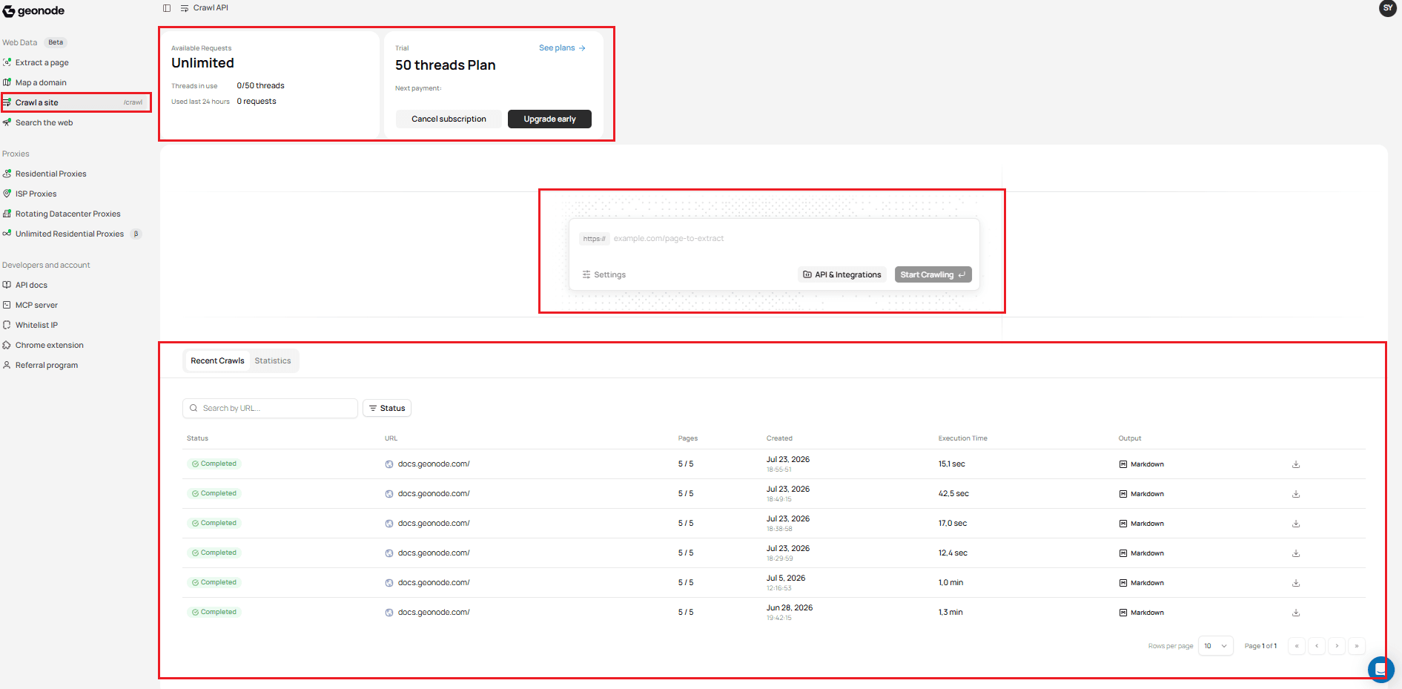Click the Beta badge beside Web Data
The height and width of the screenshot is (689, 1402).
pyautogui.click(x=56, y=42)
